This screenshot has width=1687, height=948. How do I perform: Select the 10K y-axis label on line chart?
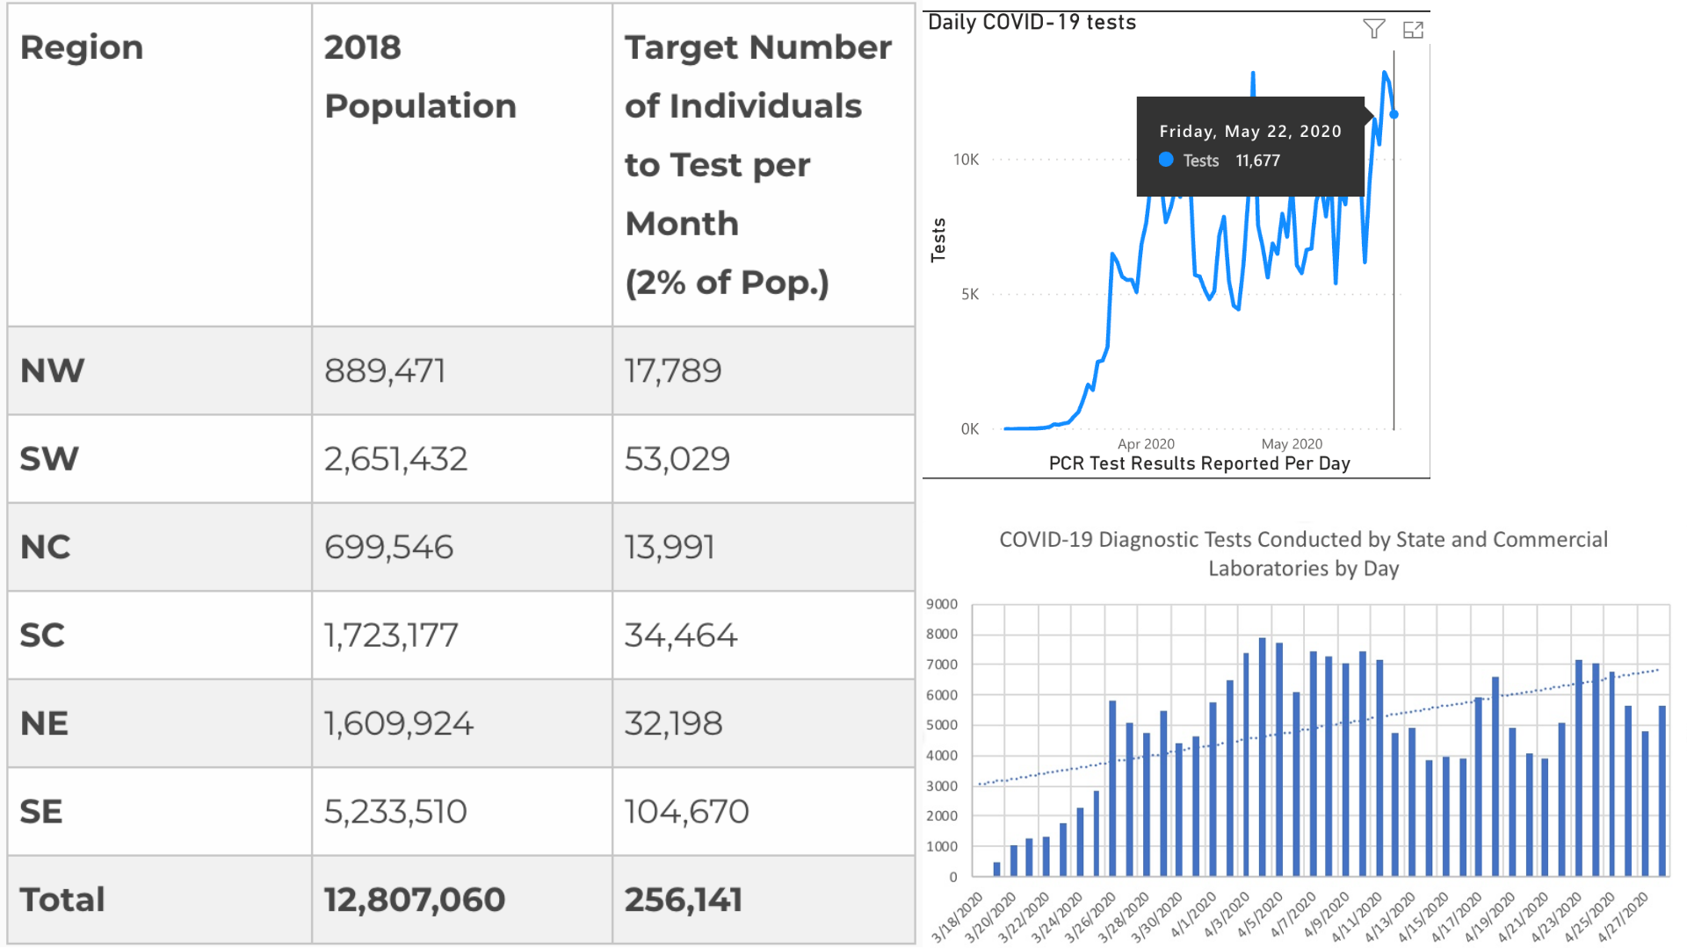966,160
